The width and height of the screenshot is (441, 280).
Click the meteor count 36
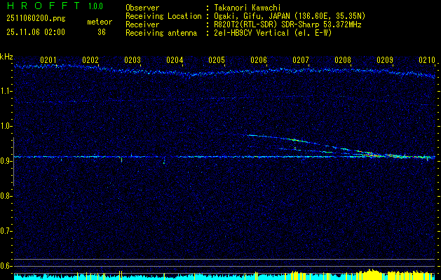coord(102,32)
